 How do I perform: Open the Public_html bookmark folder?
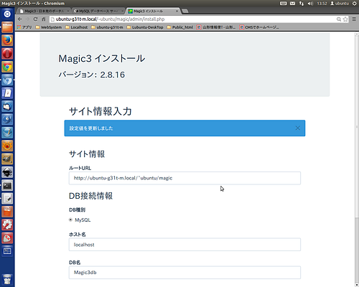[x=180, y=27]
